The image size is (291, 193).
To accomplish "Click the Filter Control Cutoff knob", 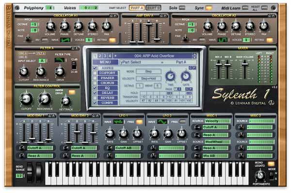I will tap(26, 99).
